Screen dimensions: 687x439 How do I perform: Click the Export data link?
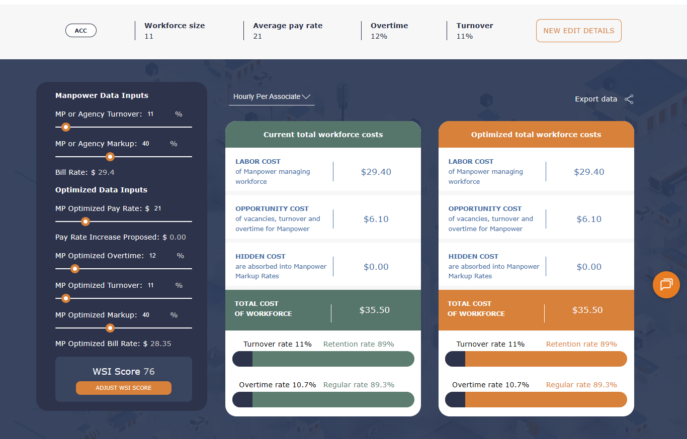point(595,99)
